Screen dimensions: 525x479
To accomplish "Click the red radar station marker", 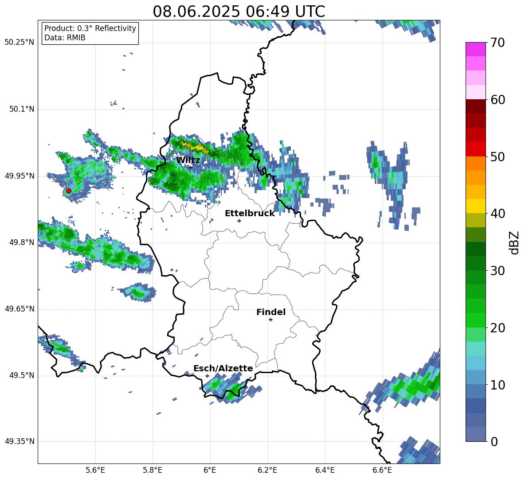I will click(69, 191).
